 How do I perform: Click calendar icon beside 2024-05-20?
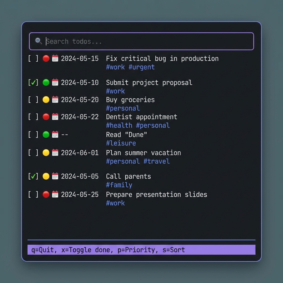point(55,99)
